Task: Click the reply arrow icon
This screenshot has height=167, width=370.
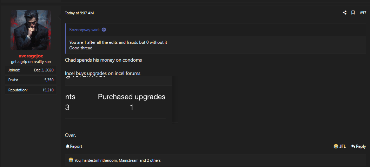Action: pos(353,146)
